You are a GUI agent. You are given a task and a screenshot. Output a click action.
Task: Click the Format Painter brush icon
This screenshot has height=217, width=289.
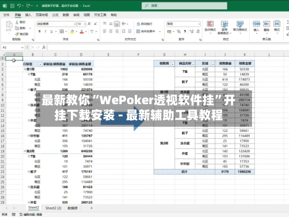point(17,34)
